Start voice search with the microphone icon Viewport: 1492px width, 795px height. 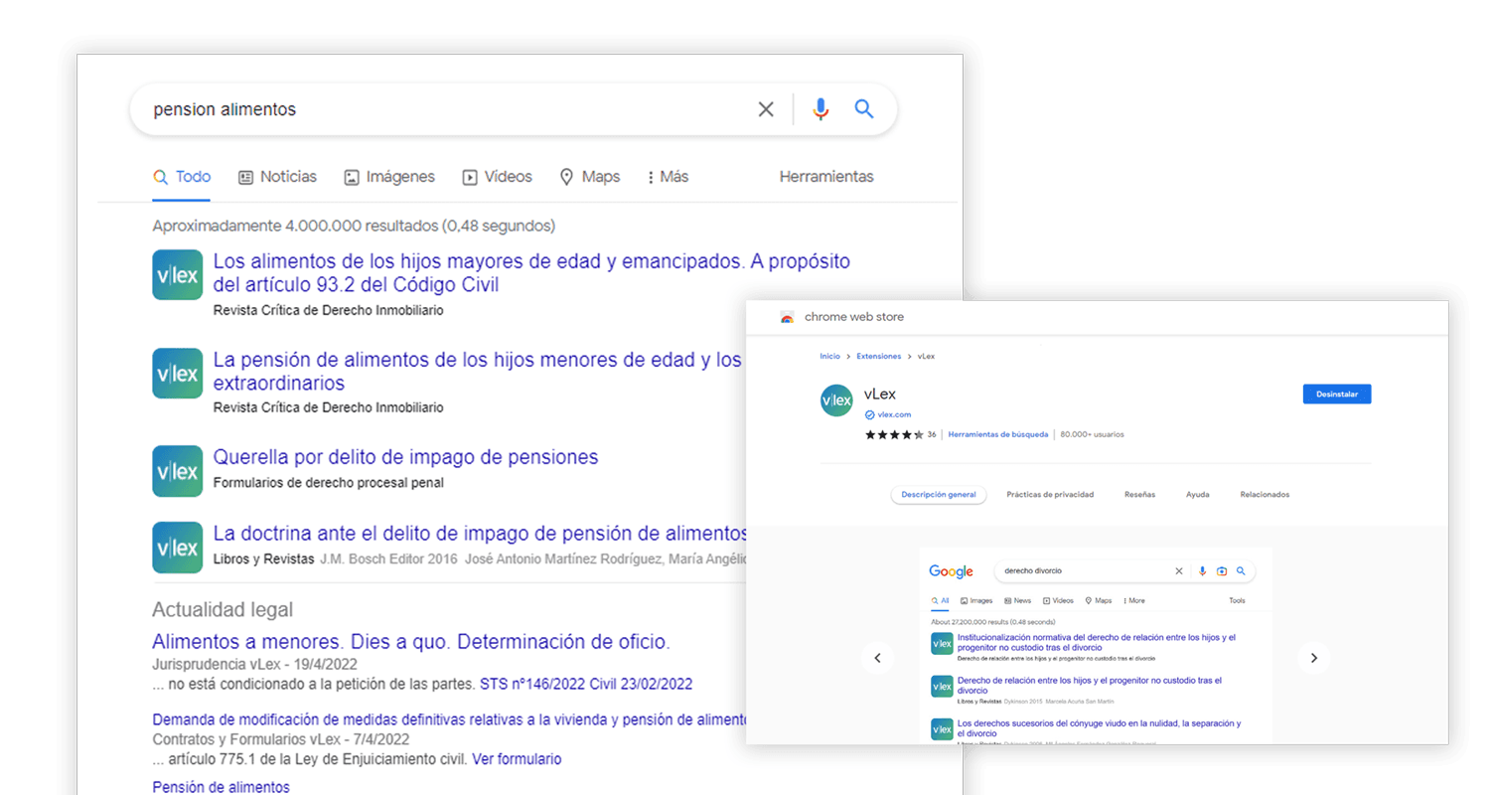(821, 109)
